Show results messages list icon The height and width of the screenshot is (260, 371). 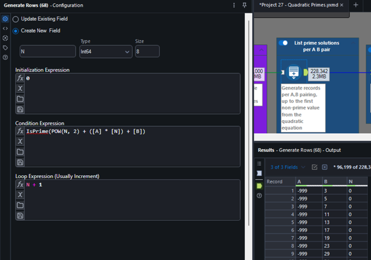pos(259,164)
